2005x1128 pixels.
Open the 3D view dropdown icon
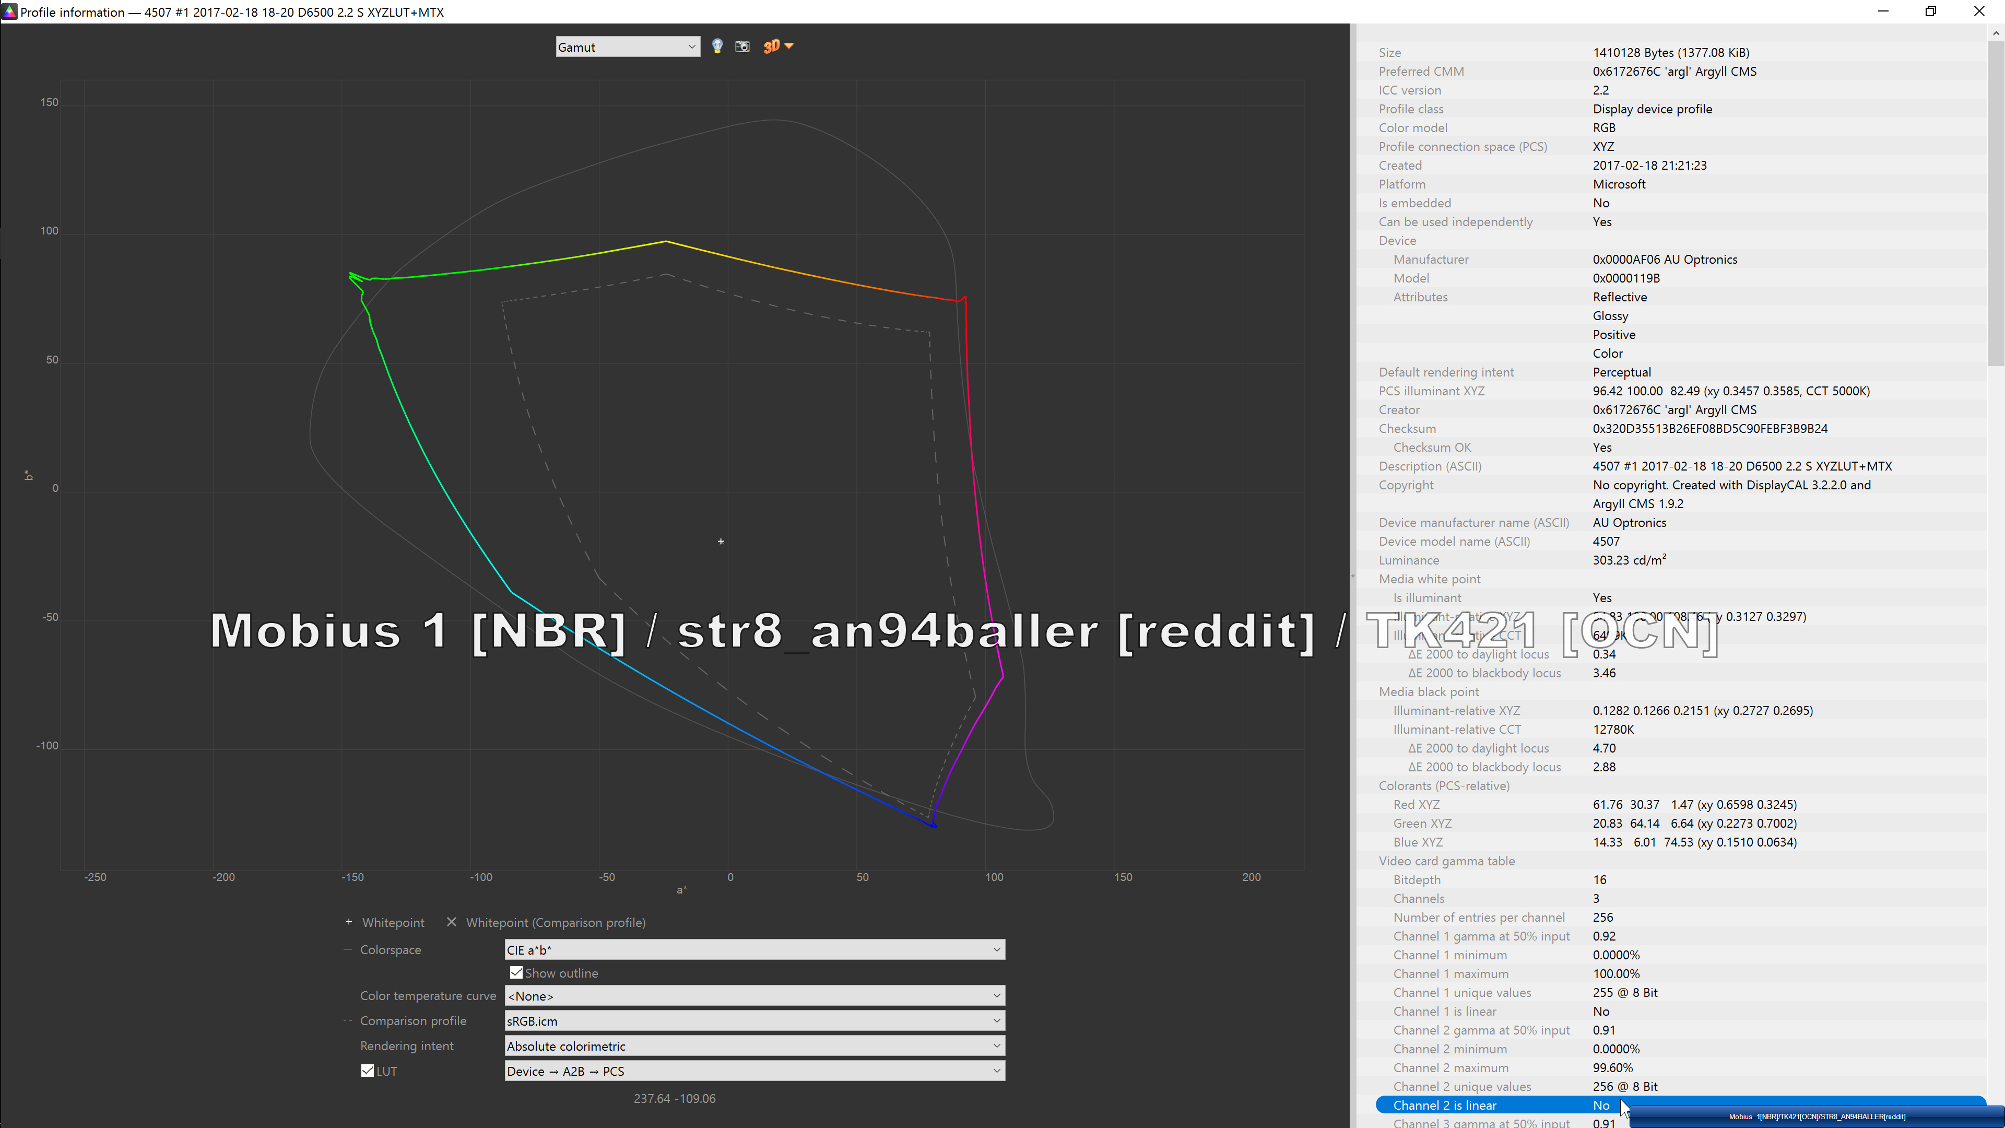click(x=777, y=46)
